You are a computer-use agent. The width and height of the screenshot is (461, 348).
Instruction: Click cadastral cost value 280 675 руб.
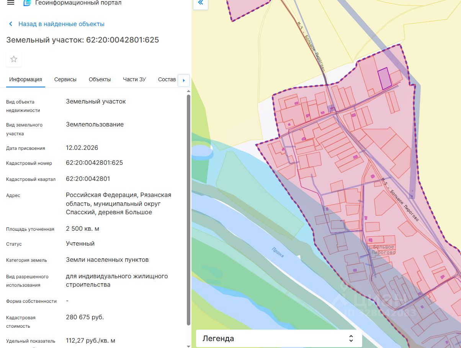(85, 317)
